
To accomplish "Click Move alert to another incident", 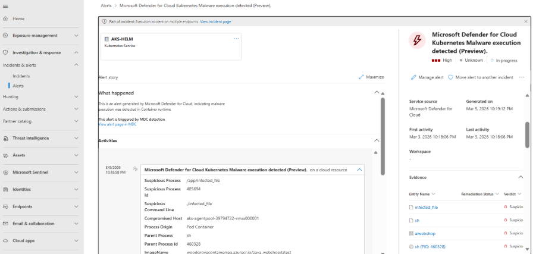I will (x=480, y=77).
